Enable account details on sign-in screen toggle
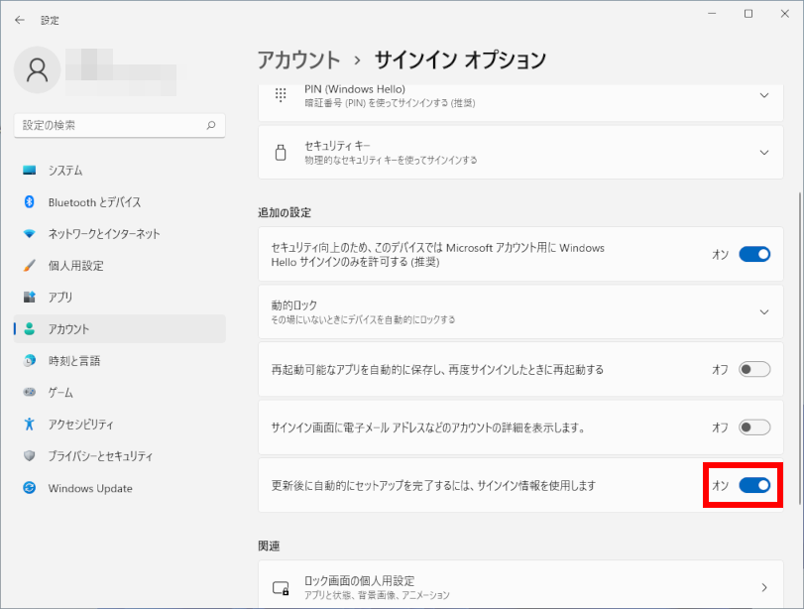 click(754, 427)
